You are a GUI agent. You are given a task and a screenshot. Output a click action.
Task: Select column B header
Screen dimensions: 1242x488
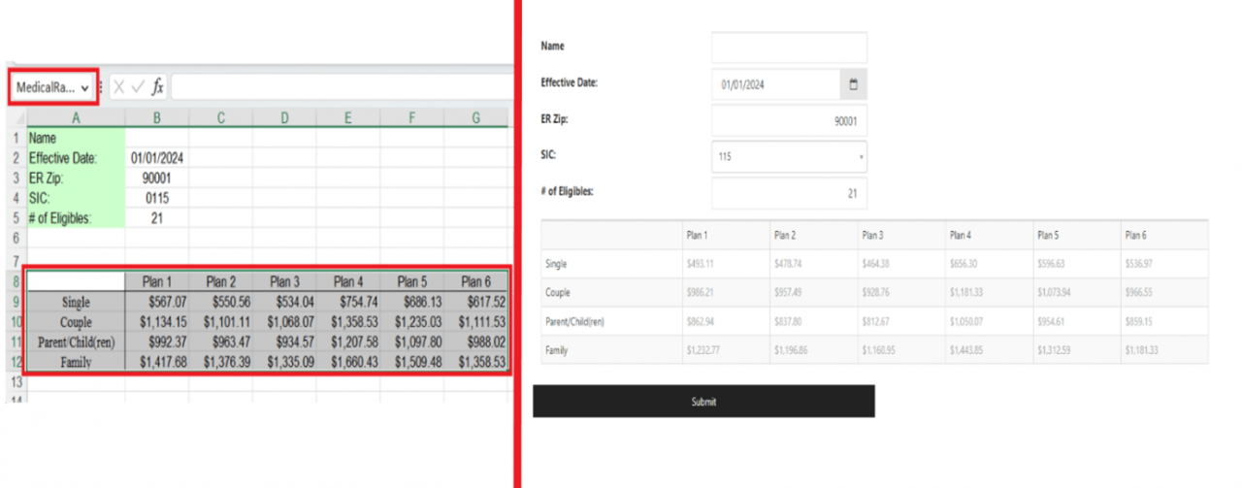(x=157, y=117)
